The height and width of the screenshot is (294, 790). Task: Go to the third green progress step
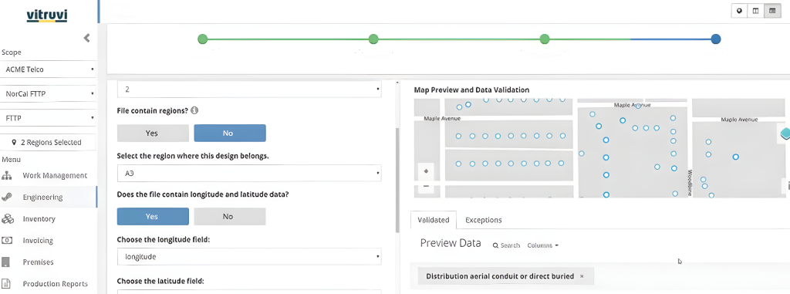(x=544, y=39)
